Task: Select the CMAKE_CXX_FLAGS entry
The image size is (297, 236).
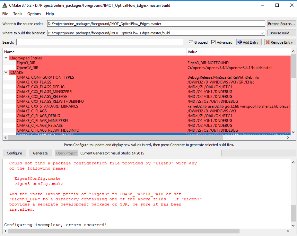Action: pos(34,82)
